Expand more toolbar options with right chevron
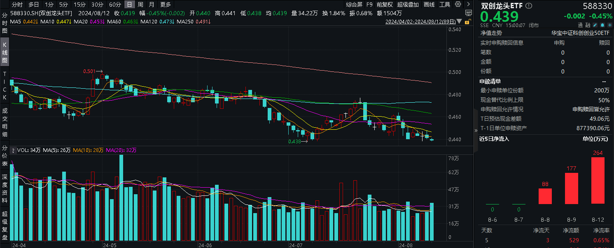The height and width of the screenshot is (248, 614). (x=468, y=5)
